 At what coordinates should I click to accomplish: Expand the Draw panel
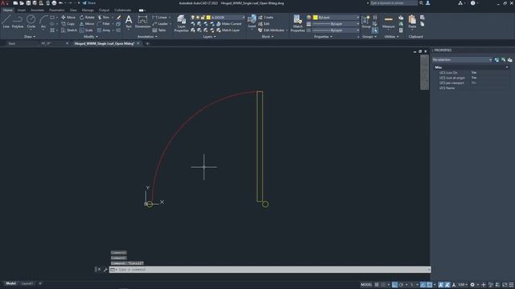30,37
